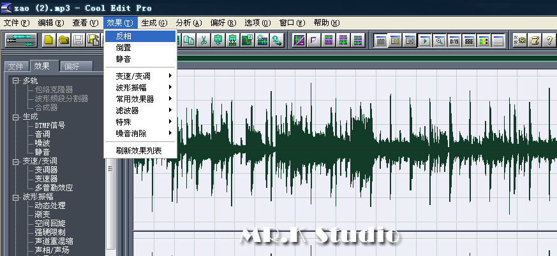Expand the 特殊 submenu
This screenshot has height=256, width=557.
click(140, 122)
